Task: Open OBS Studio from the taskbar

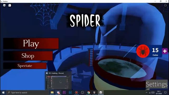Action: pos(82,93)
